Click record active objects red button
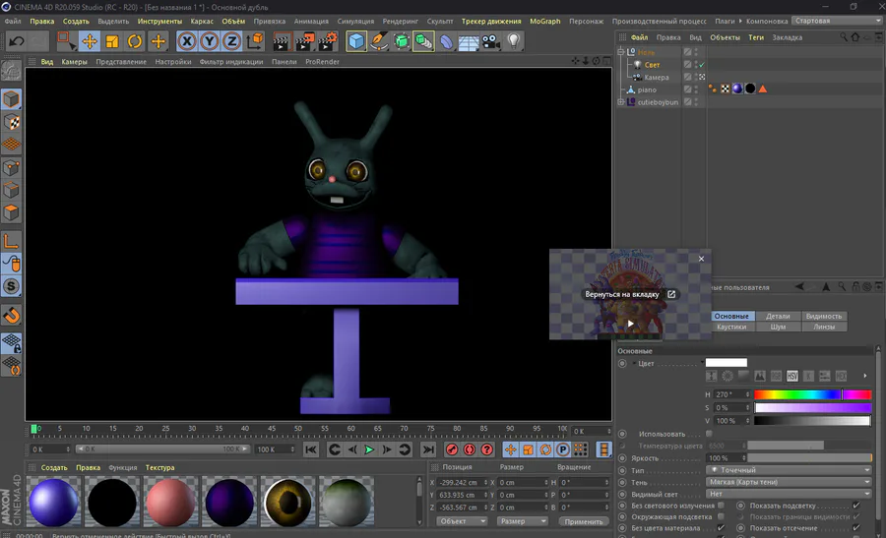The height and width of the screenshot is (538, 886). point(452,449)
